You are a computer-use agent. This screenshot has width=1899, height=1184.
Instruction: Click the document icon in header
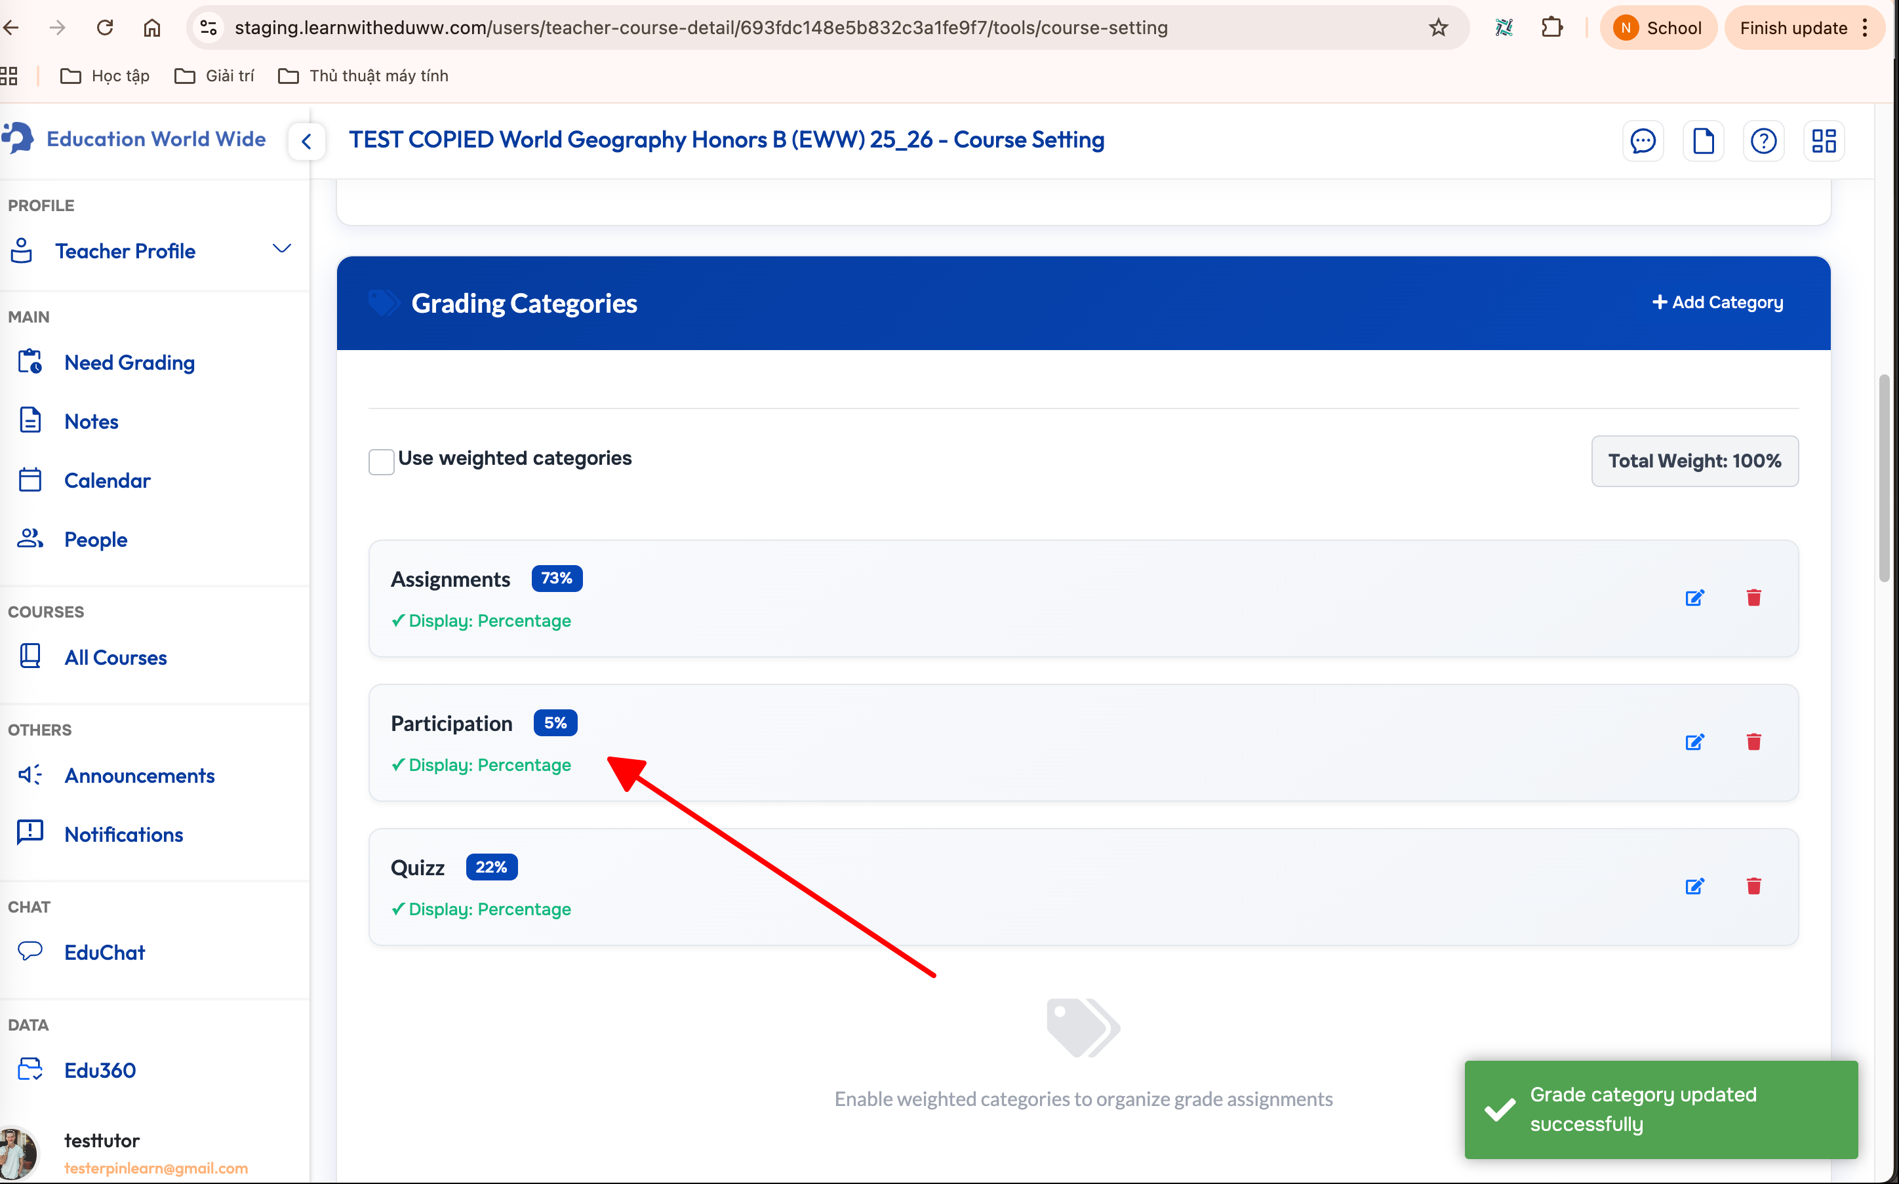tap(1702, 141)
